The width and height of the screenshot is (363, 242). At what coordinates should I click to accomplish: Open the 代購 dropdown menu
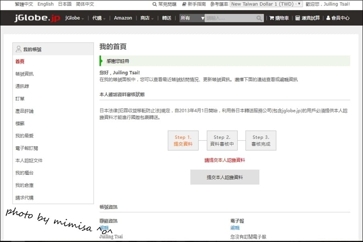[98, 18]
